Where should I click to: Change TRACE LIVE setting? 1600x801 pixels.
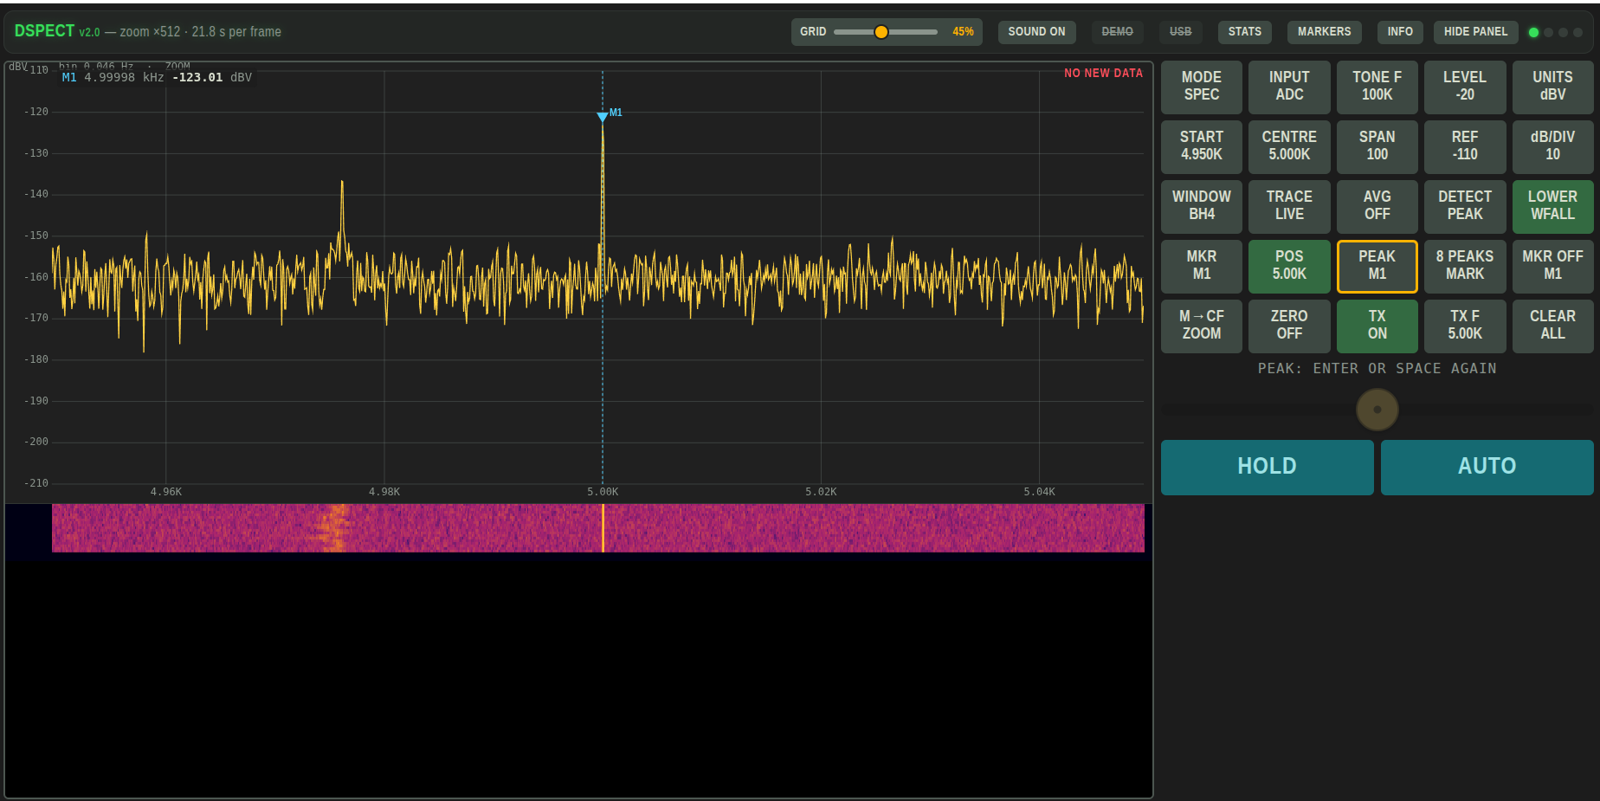(1289, 206)
